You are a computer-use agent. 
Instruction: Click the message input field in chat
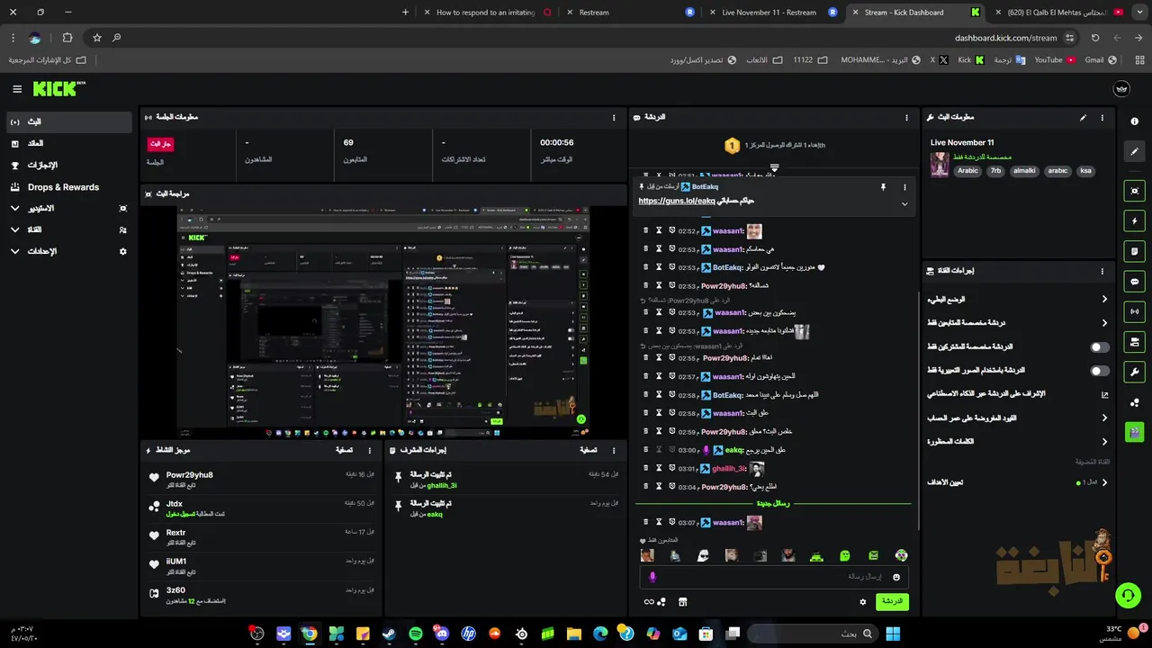coord(774,577)
